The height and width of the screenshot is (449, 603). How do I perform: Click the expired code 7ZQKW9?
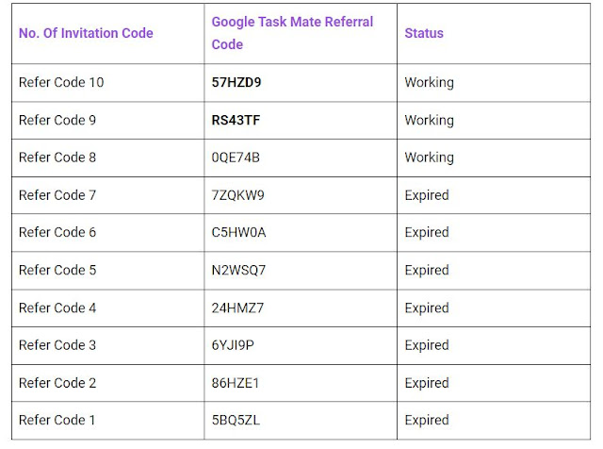[x=237, y=195]
